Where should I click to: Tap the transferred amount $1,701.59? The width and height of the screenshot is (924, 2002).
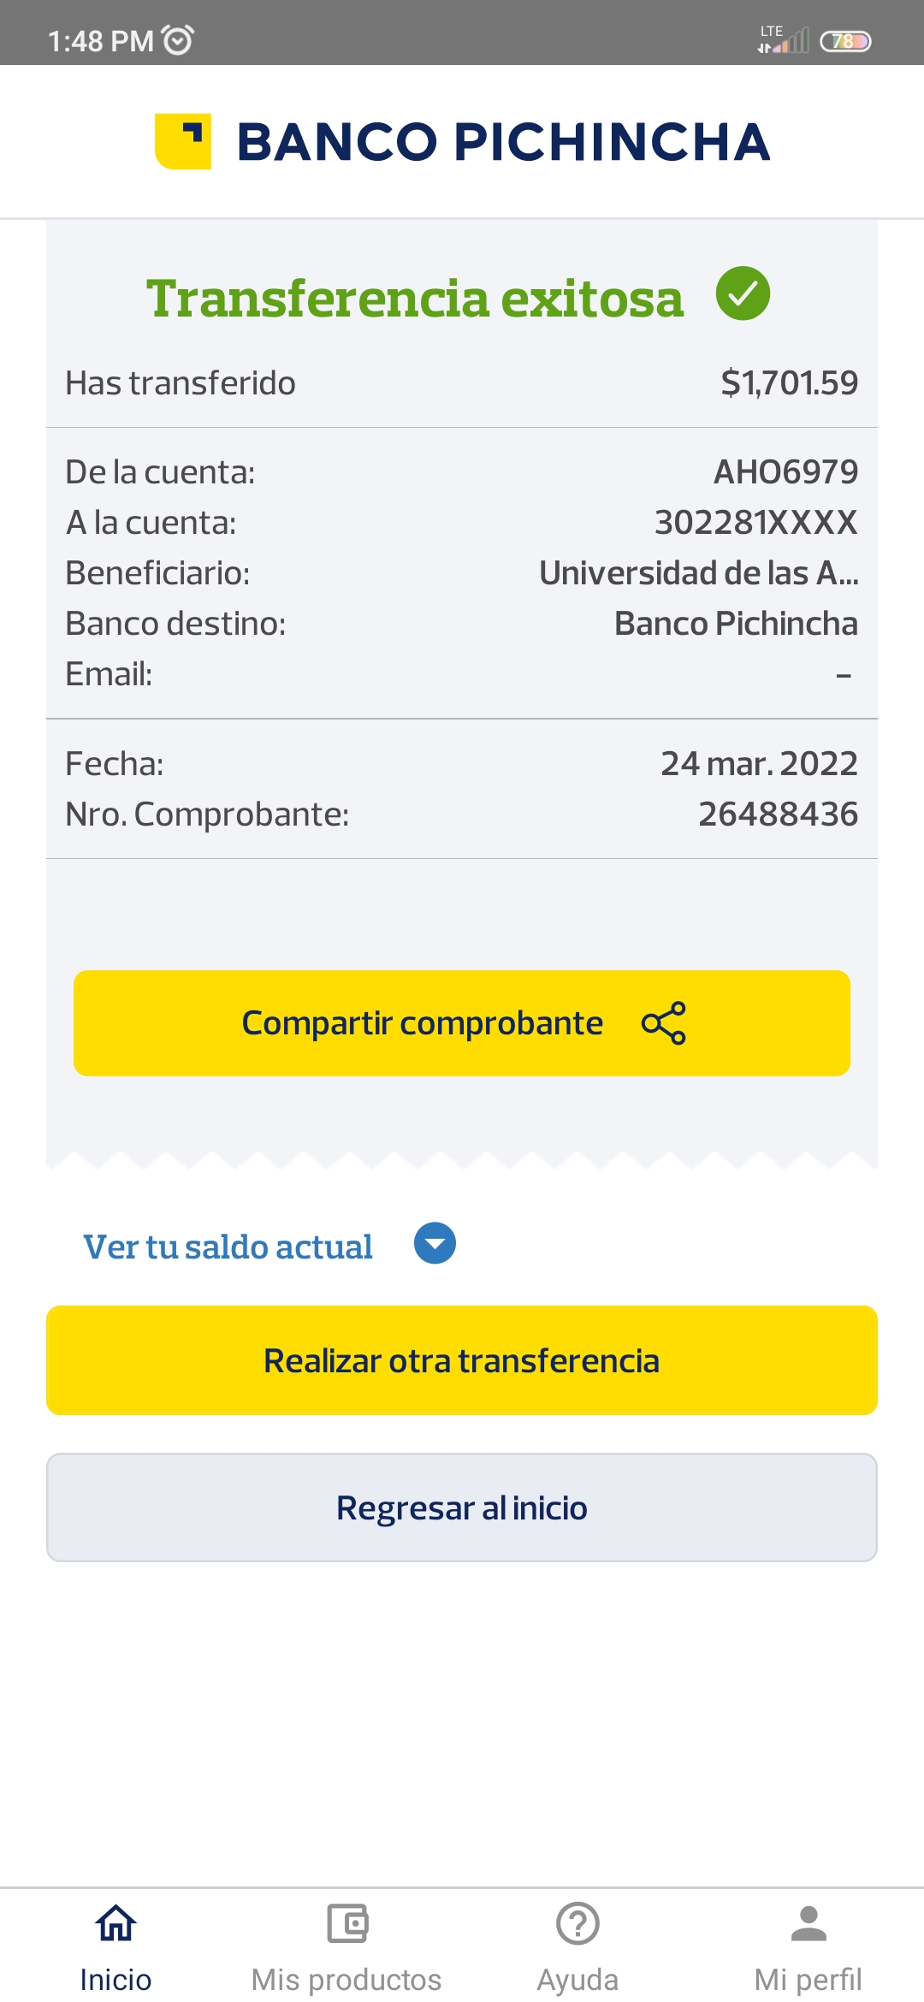789,382
